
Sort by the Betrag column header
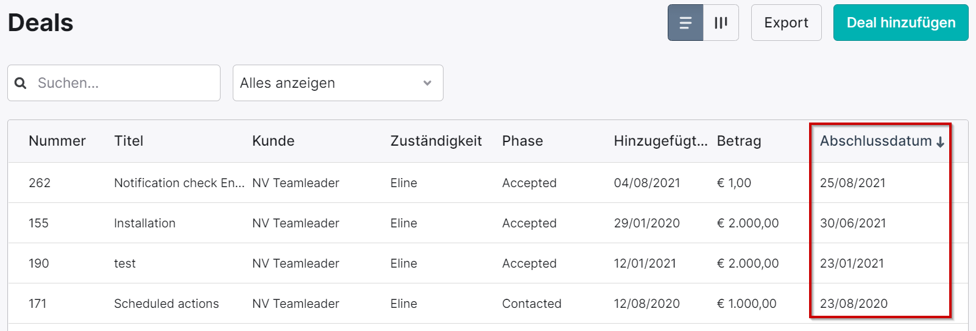click(739, 141)
